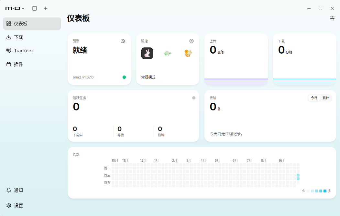This screenshot has width=340, height=216.
Task: Open 通知 notifications
Action: tap(32, 190)
